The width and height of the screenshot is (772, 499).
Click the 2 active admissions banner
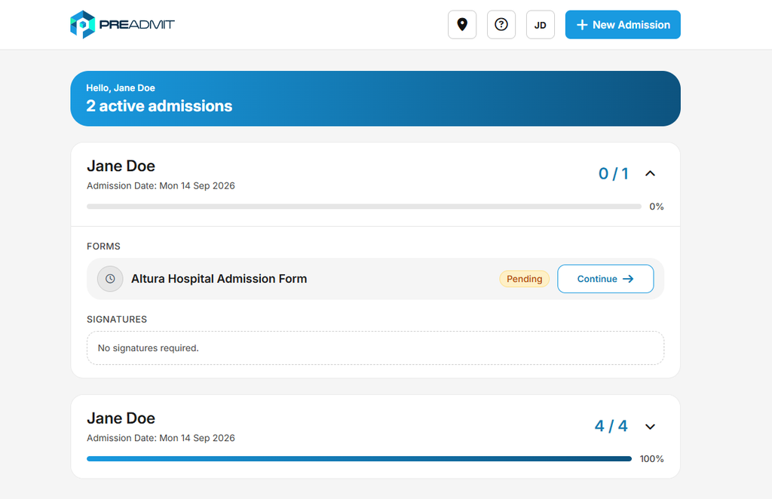pos(375,99)
